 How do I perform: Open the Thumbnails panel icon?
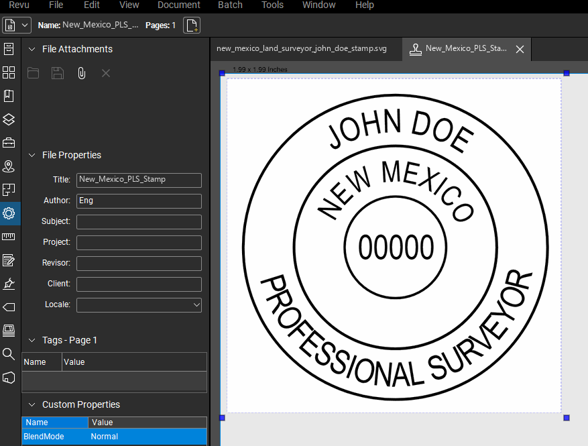coord(9,72)
